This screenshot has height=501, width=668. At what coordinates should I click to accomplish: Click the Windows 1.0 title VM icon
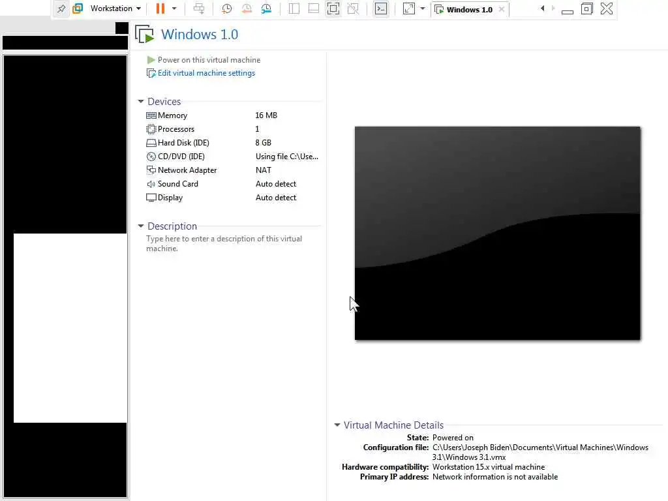(144, 34)
